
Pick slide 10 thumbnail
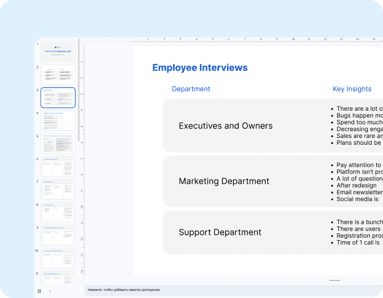pos(58,258)
